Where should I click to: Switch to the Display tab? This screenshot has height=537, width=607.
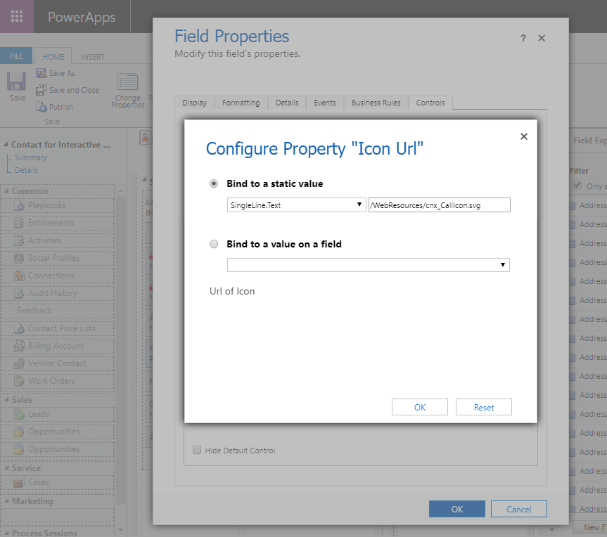194,103
